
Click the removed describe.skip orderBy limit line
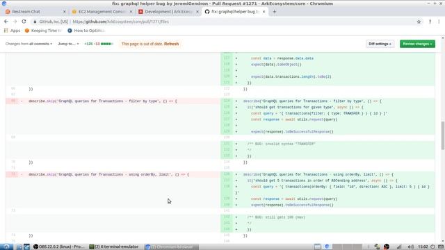[113, 174]
